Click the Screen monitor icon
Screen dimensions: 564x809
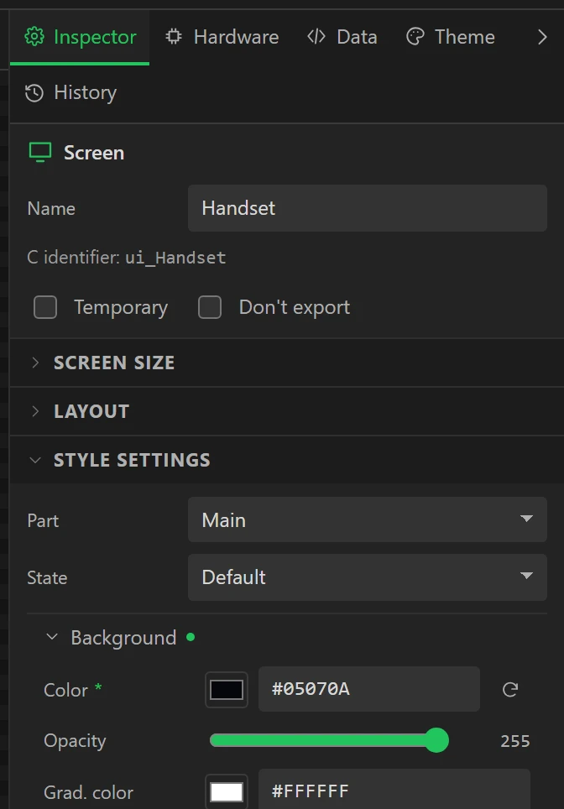coord(40,153)
